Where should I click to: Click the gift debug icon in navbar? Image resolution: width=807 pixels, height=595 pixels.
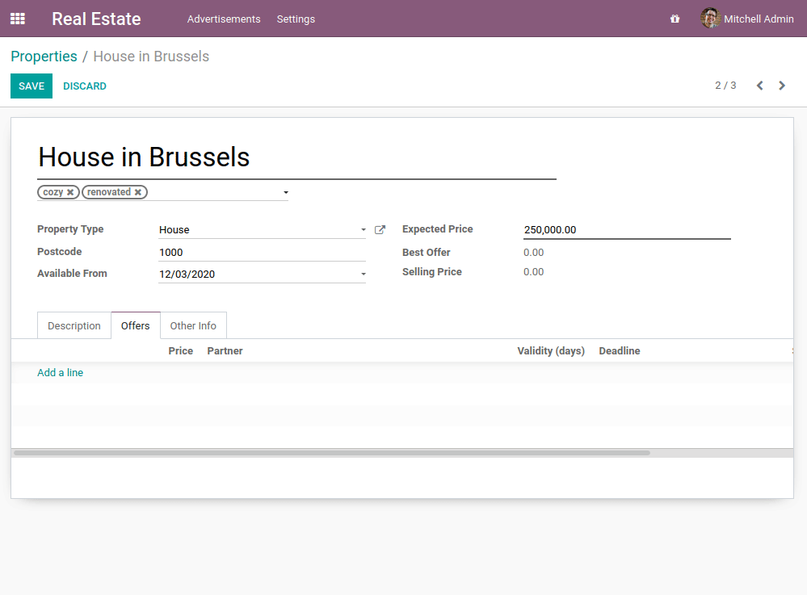(x=675, y=19)
